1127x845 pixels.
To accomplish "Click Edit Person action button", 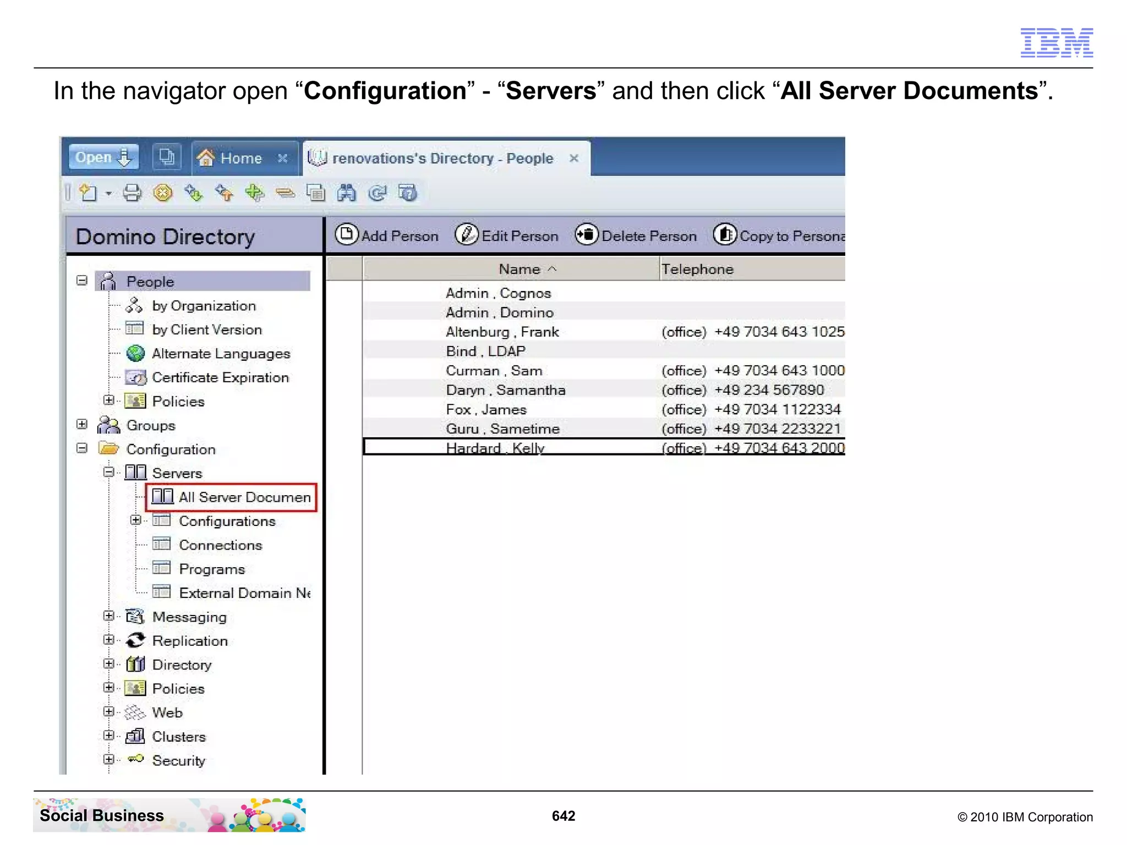I will (x=507, y=235).
